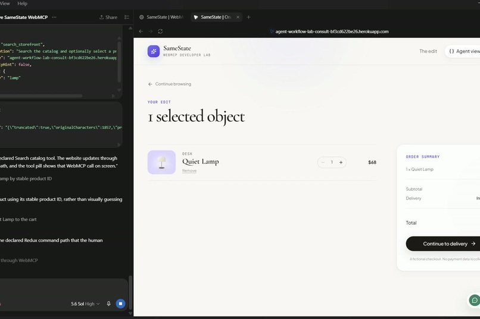This screenshot has height=319, width=480.
Task: Open the three-dot menu beside SameState WebMCP title
Action: (54, 17)
